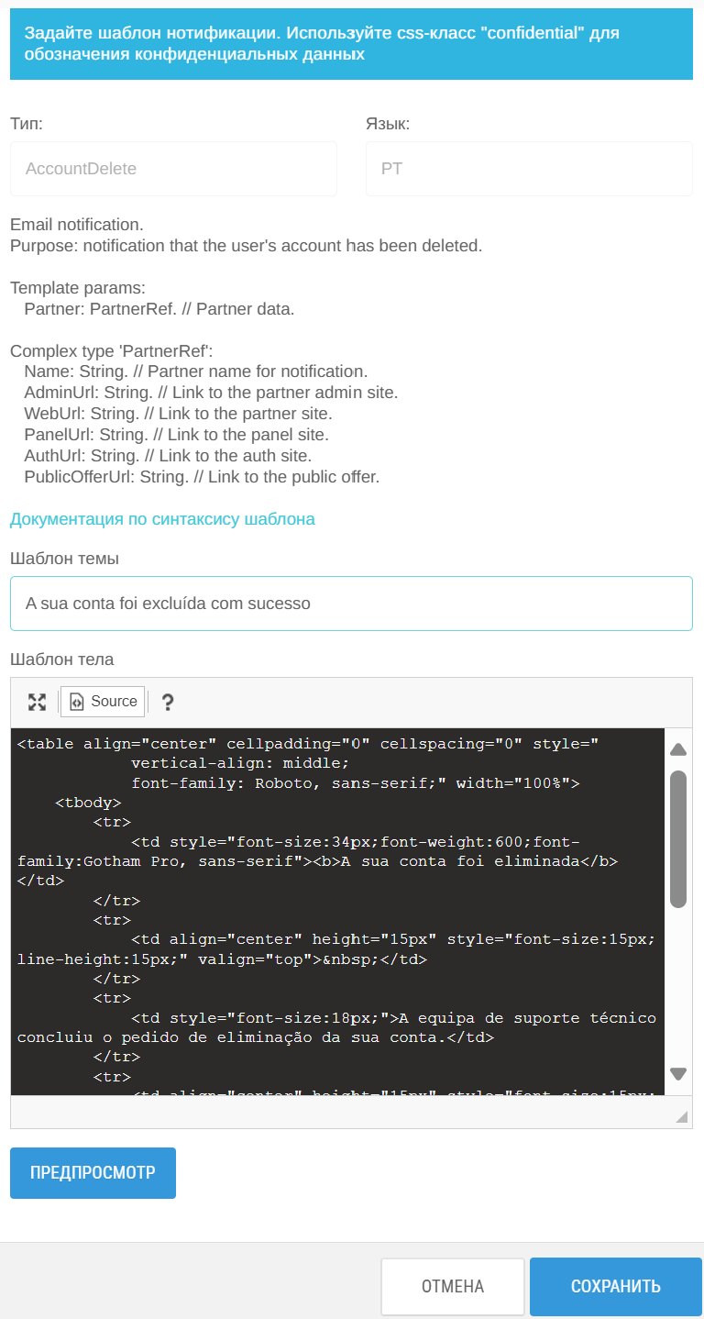The image size is (704, 1319).
Task: Click the ПРЕДПРОСМОТР button
Action: (93, 1173)
